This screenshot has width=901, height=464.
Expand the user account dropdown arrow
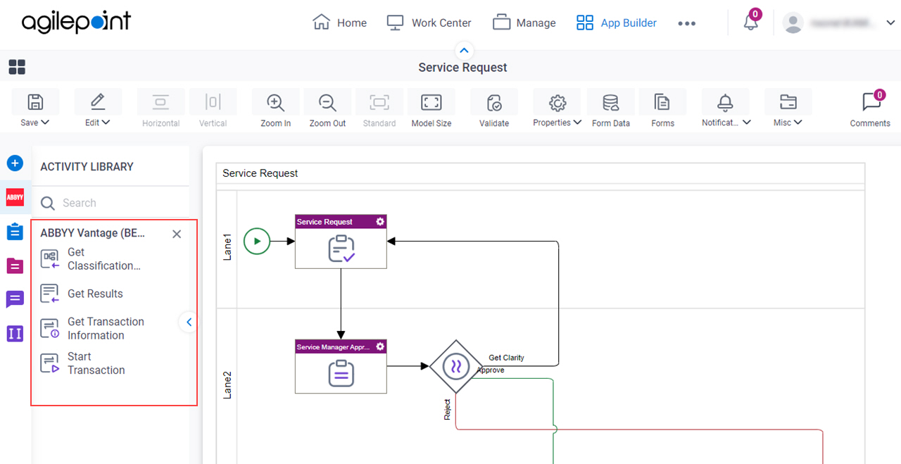tap(890, 23)
